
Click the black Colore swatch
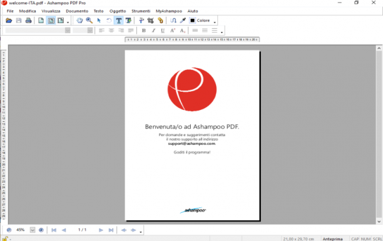point(193,21)
